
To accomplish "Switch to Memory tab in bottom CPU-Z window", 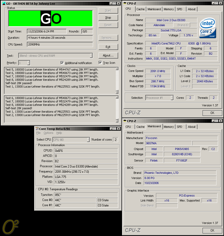I will pyautogui.click(x=169, y=127).
